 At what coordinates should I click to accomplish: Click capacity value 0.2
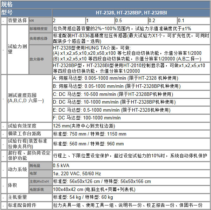click(x=152, y=21)
